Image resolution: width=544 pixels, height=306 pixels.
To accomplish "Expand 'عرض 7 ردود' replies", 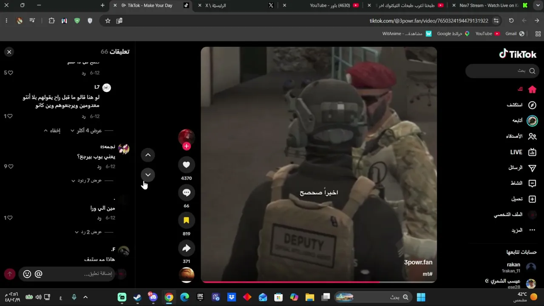I will [x=87, y=181].
